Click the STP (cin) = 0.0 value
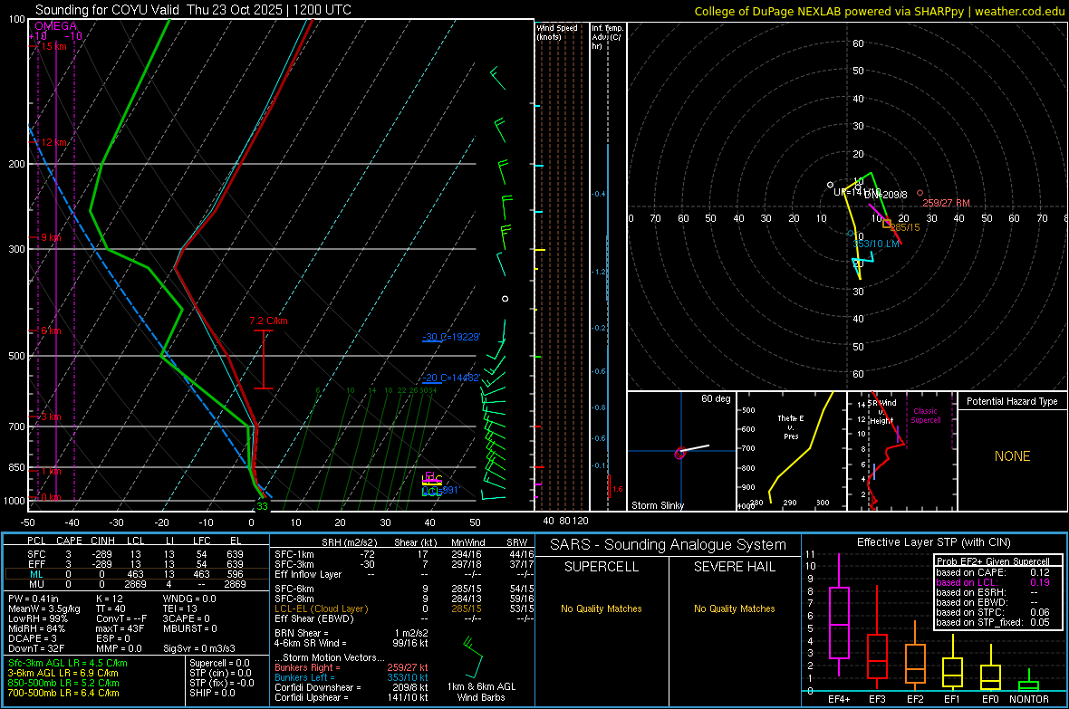 click(220, 673)
